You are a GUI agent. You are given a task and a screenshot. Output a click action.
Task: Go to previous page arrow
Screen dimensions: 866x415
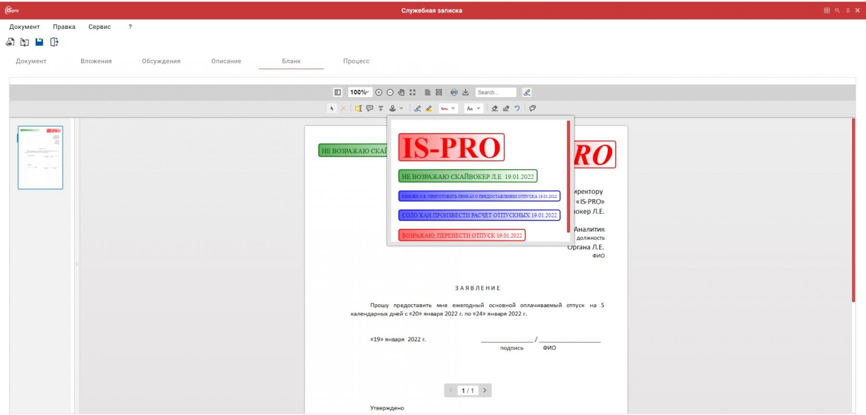pos(451,390)
